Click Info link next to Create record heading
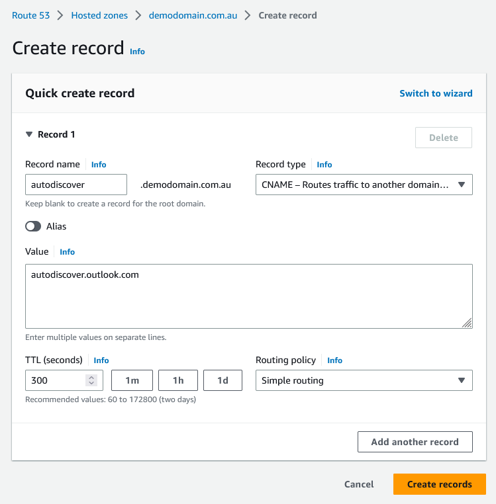This screenshot has height=504, width=496. [137, 52]
